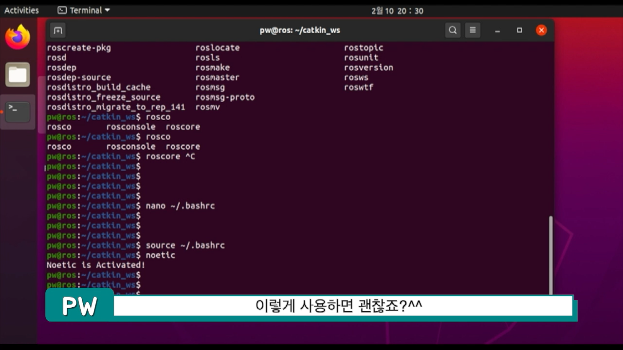Open the terminal hamburger menu
The width and height of the screenshot is (623, 350).
[x=473, y=30]
